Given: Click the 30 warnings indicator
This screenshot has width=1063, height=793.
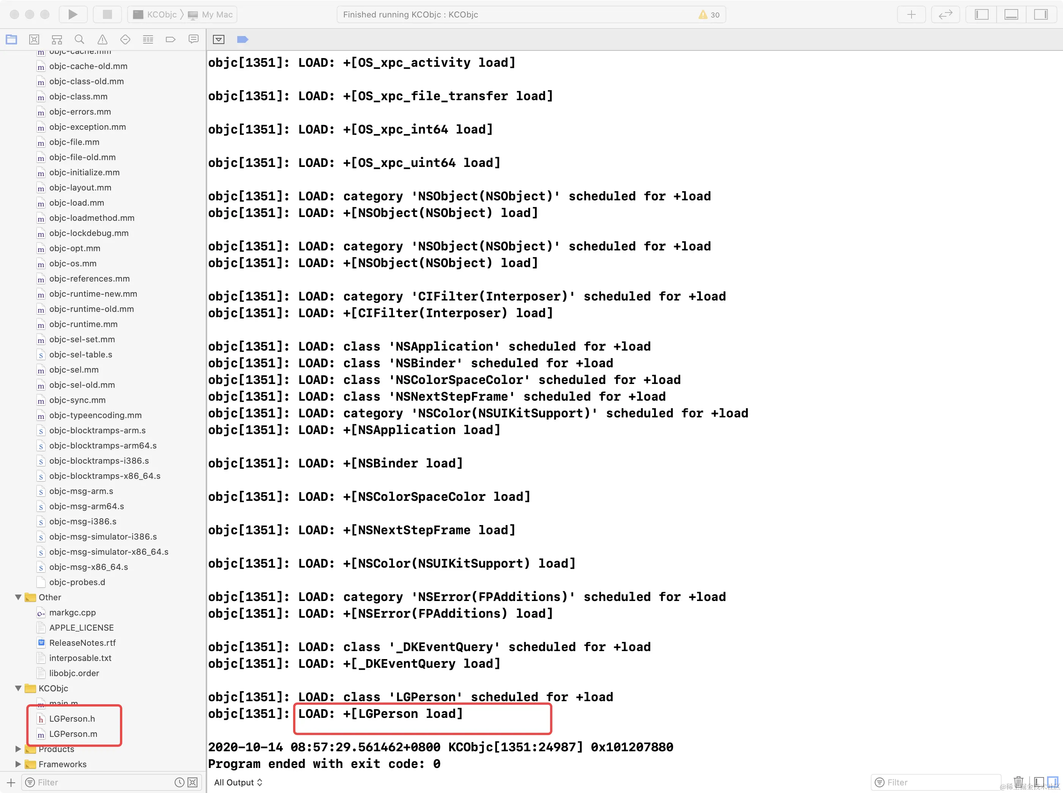Looking at the screenshot, I should coord(709,14).
